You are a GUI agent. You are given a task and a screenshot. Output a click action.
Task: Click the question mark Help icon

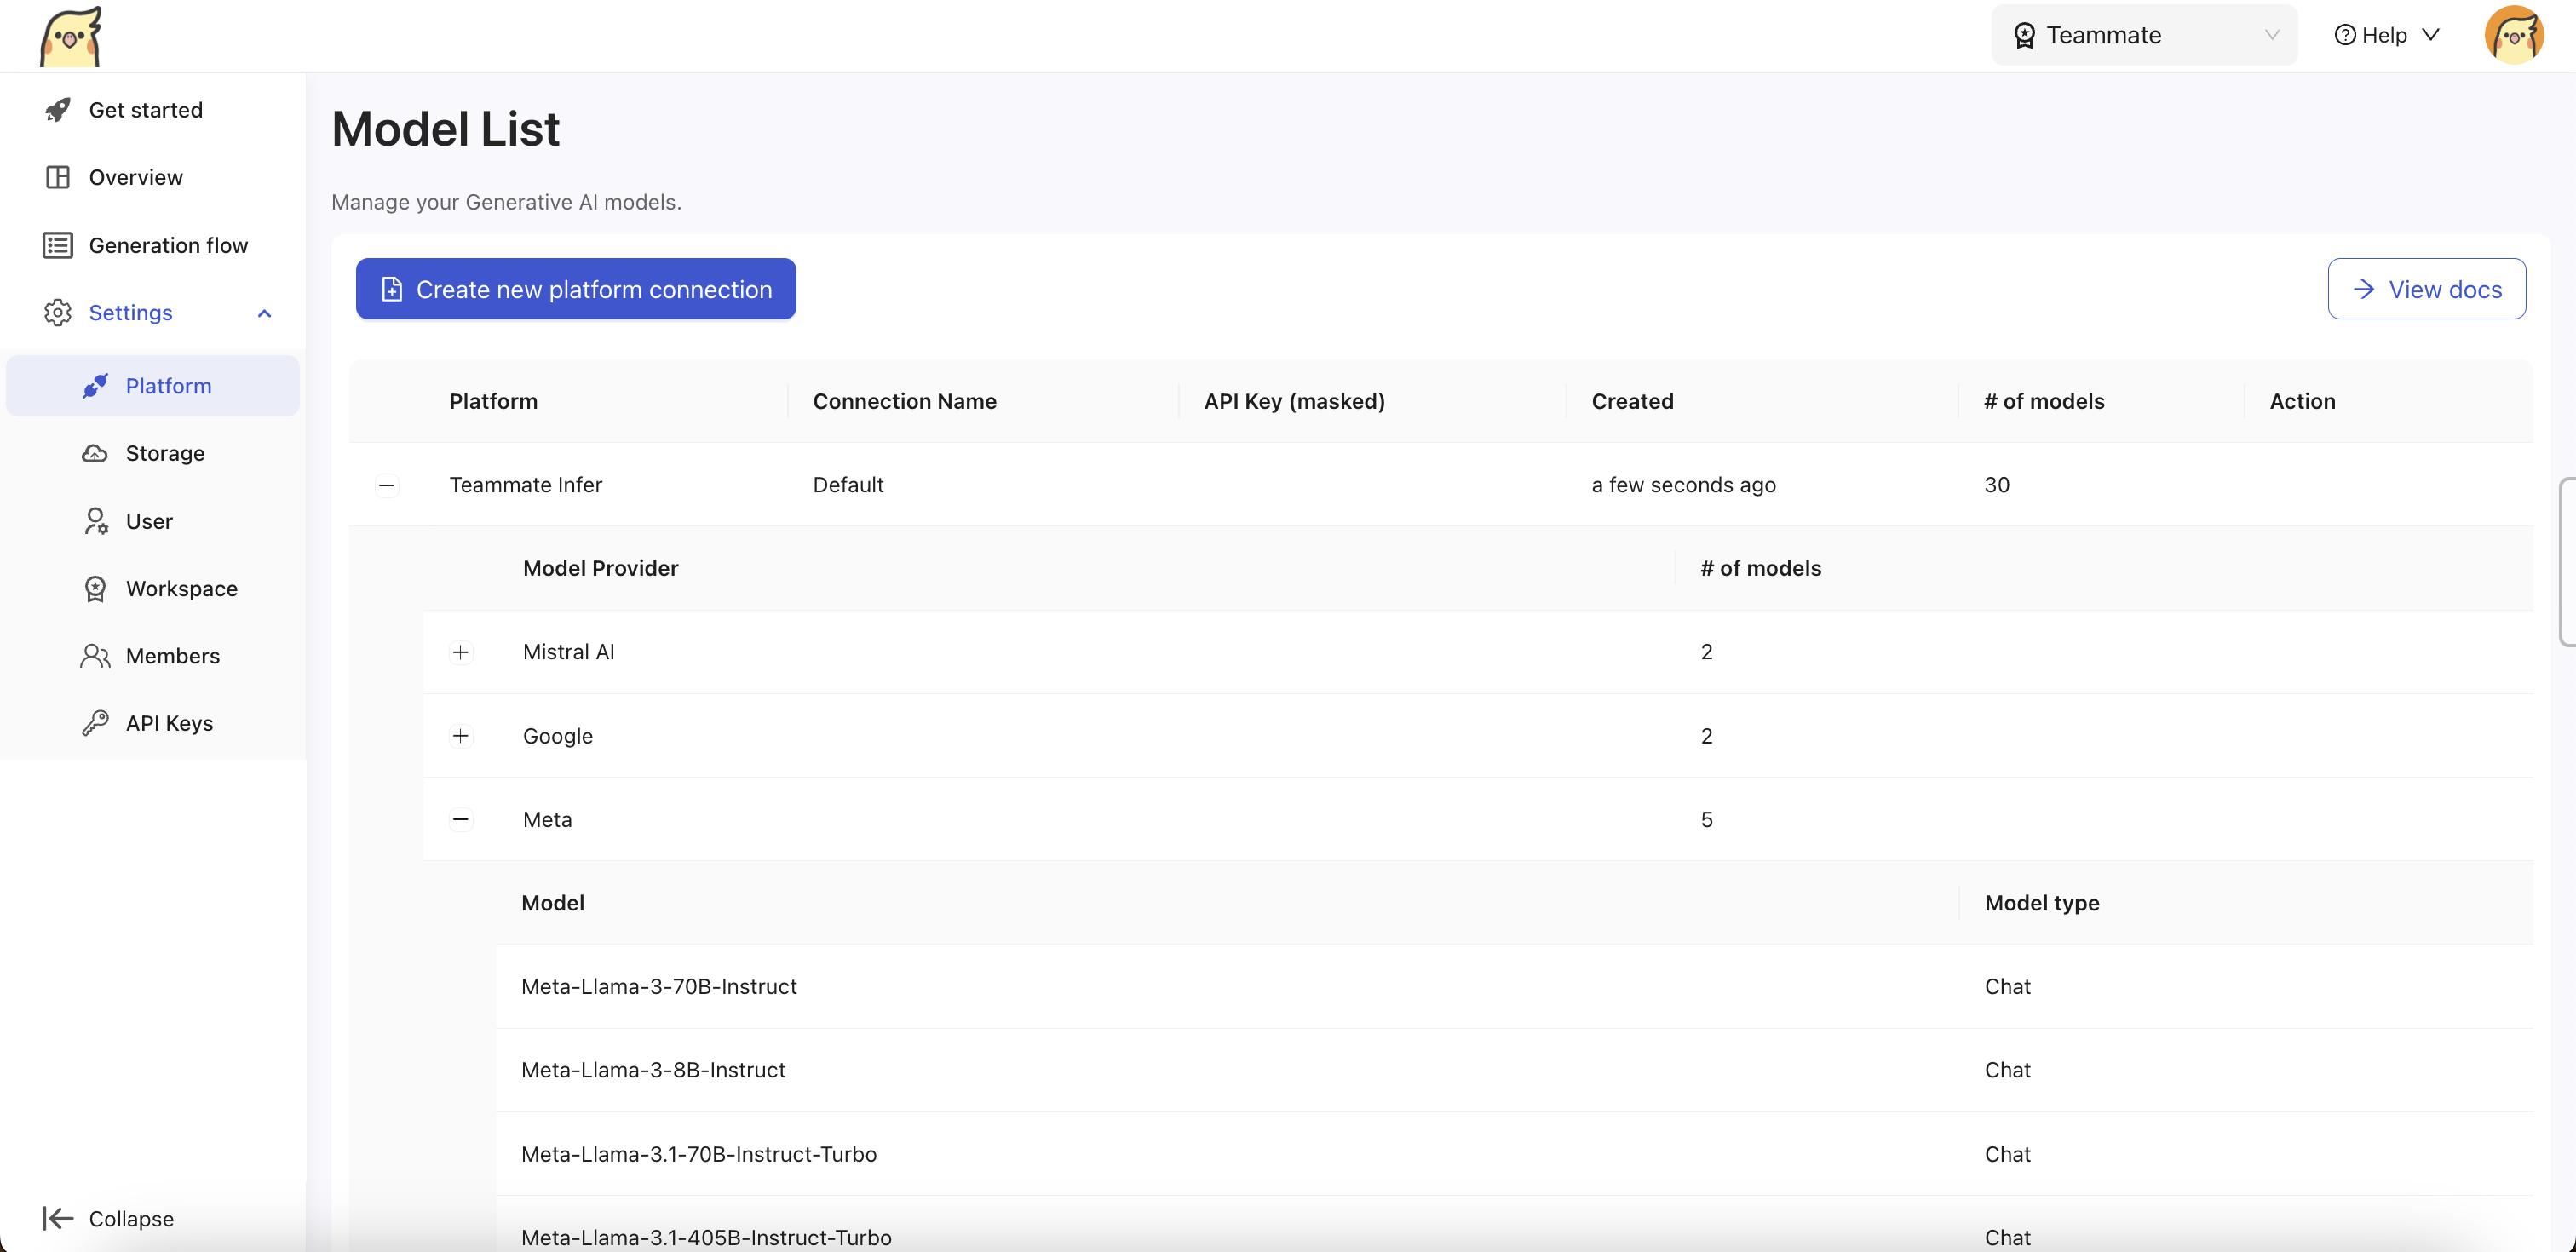(x=2345, y=35)
